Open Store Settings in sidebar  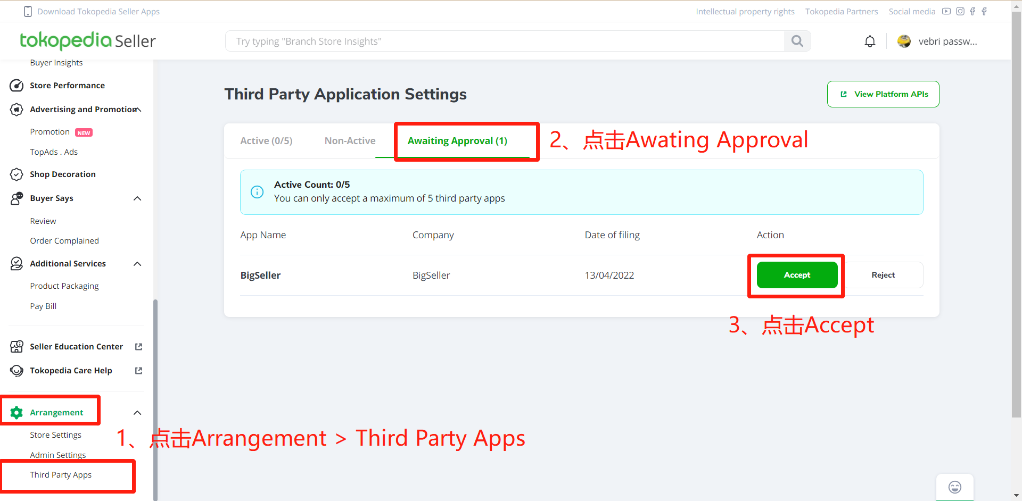point(55,435)
